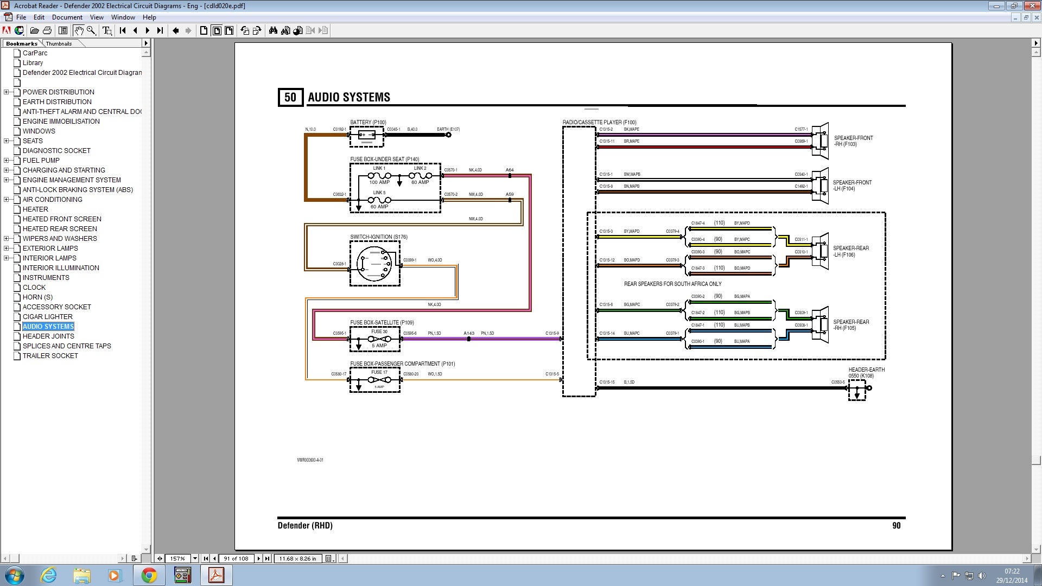Viewport: 1042px width, 586px height.
Task: Open the Window menu
Action: pos(123,17)
